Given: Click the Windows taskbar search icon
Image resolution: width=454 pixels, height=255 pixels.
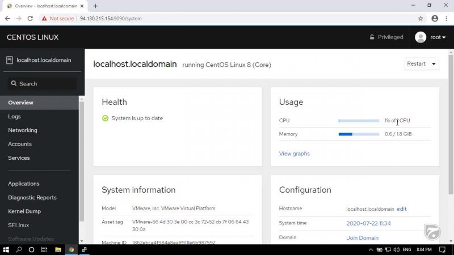Looking at the screenshot, I should pyautogui.click(x=19, y=249).
